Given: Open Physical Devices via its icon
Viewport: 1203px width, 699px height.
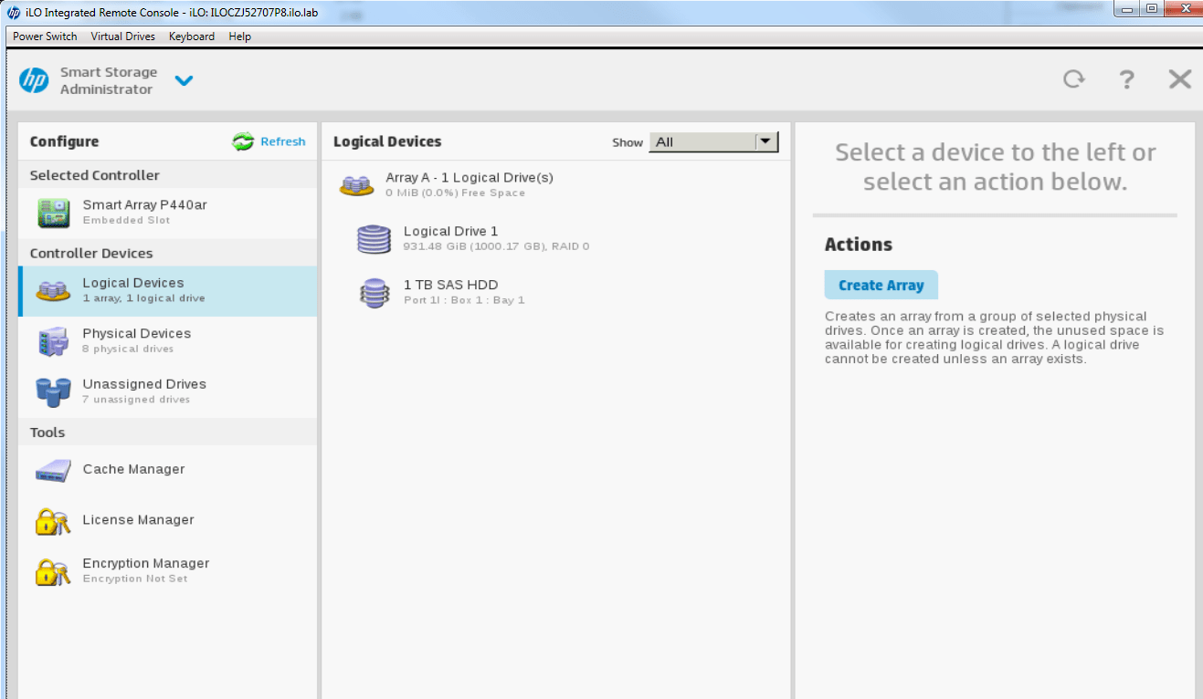Looking at the screenshot, I should click(x=53, y=341).
